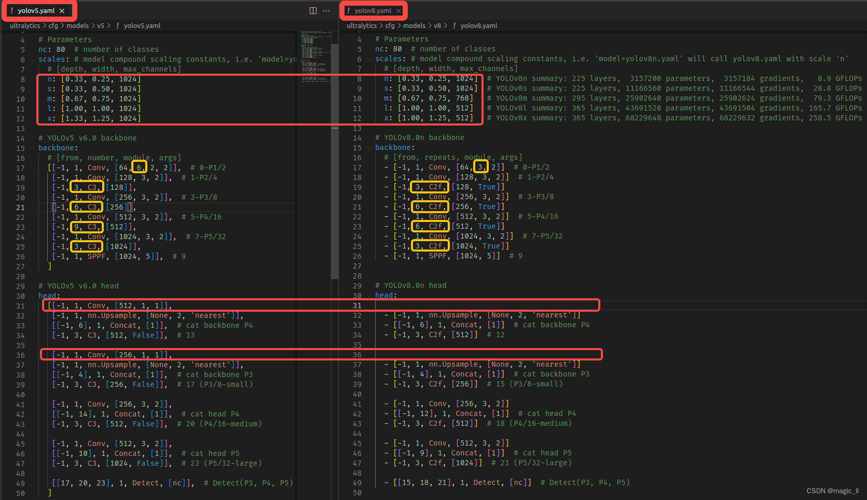867x500 pixels.
Task: Click '# Parameters' comment in yolov8.yaml
Action: coord(402,39)
